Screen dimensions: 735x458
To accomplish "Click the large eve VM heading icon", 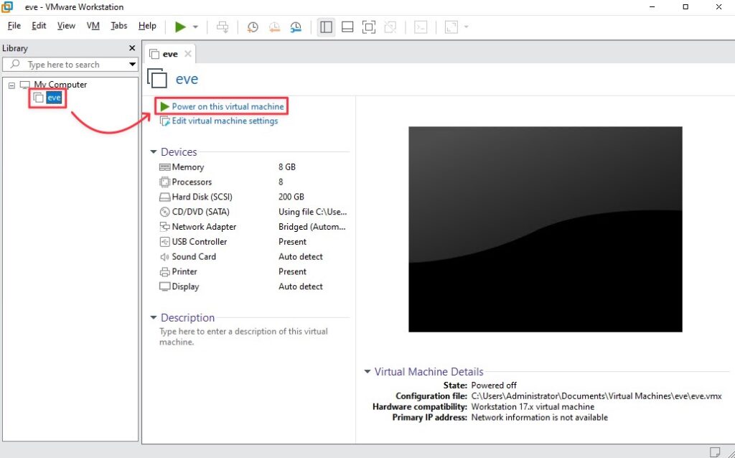I will coord(157,78).
